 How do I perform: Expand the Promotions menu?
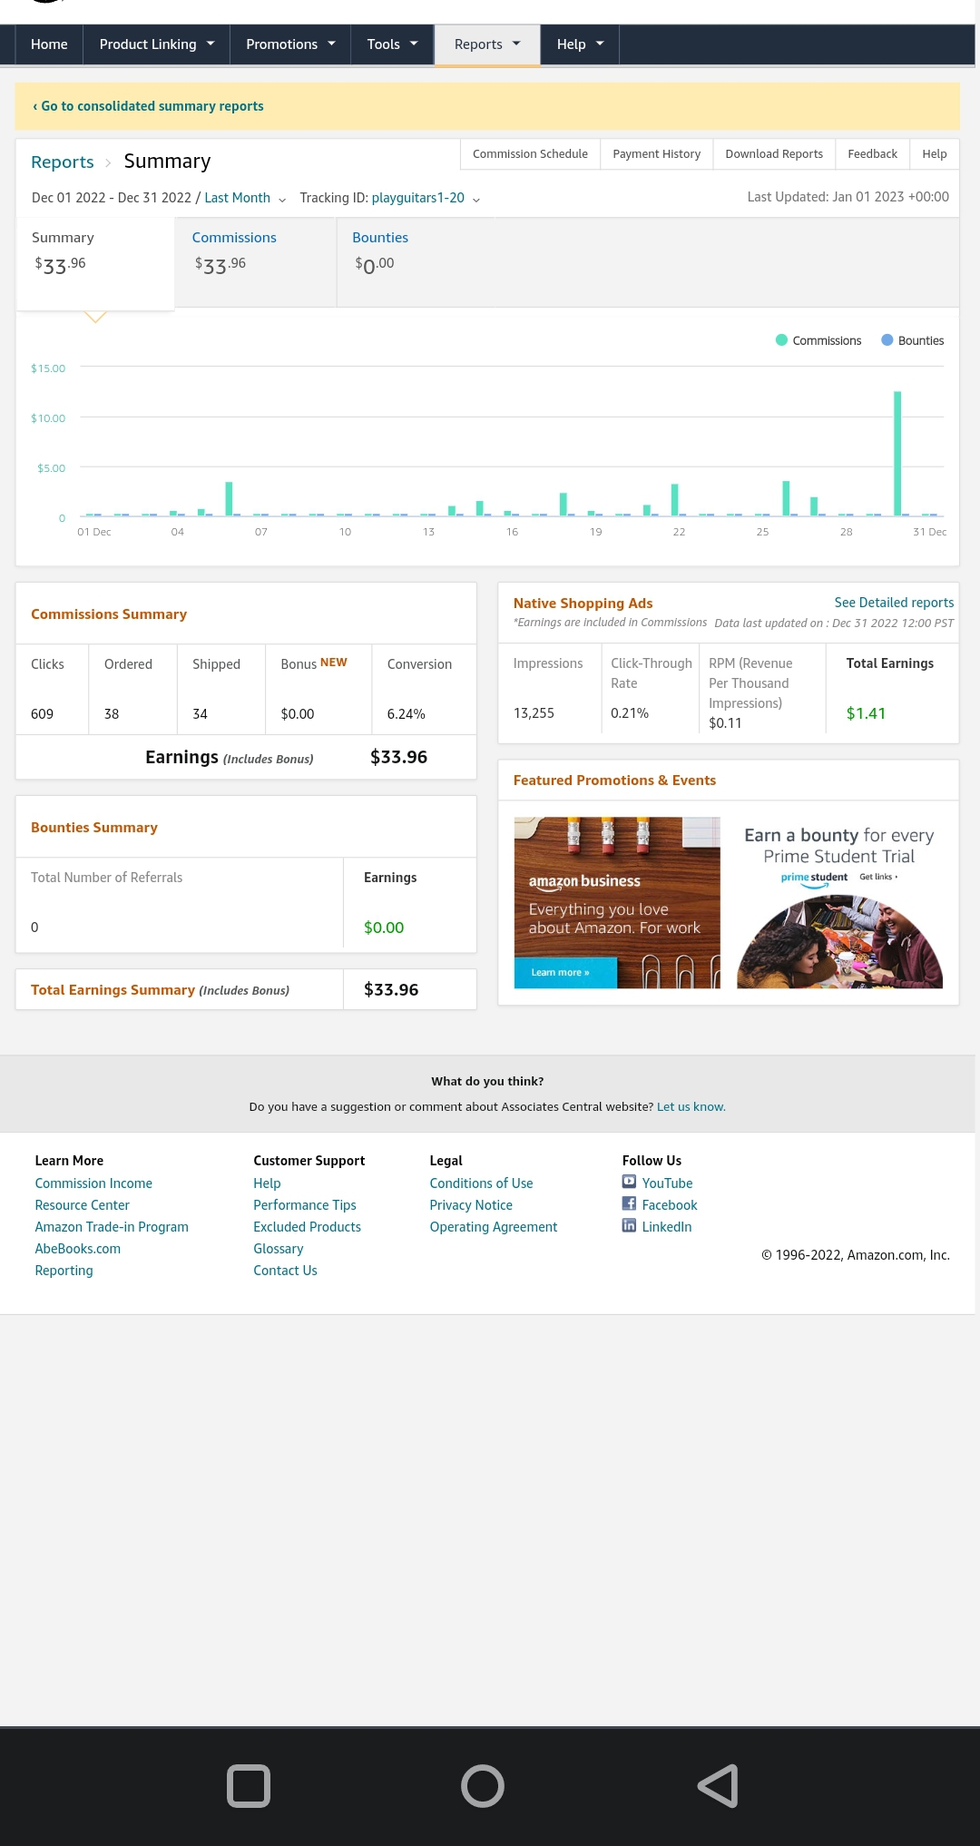pos(290,44)
